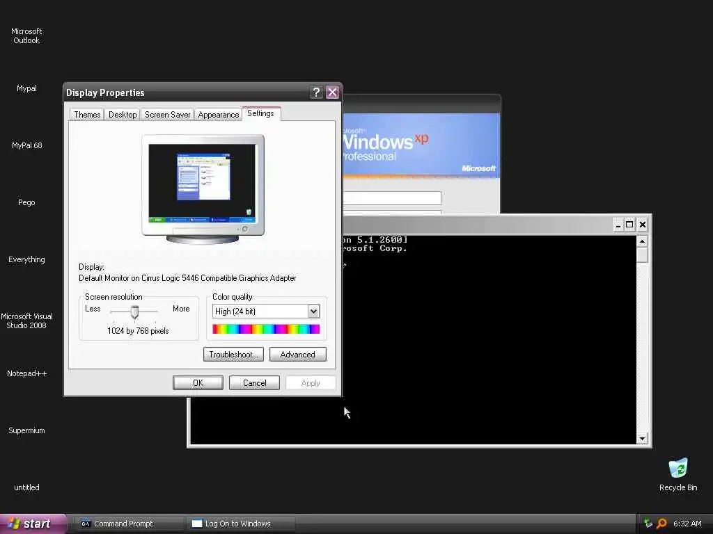This screenshot has height=534, width=713.
Task: Switch to Log On to Windows taskbar button
Action: pyautogui.click(x=241, y=524)
